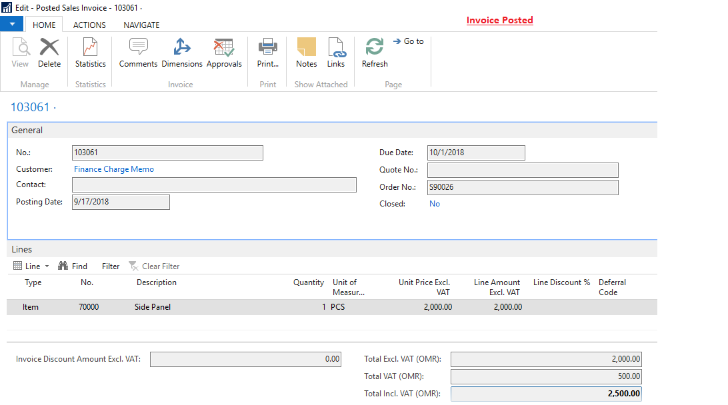Click the Links icon in Show Attached
The height and width of the screenshot is (405, 728).
336,52
